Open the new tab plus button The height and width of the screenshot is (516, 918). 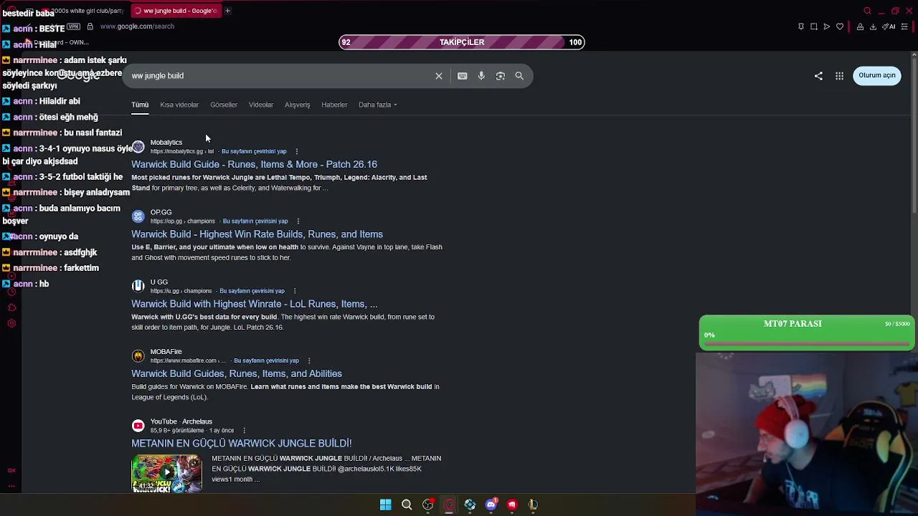pyautogui.click(x=227, y=11)
